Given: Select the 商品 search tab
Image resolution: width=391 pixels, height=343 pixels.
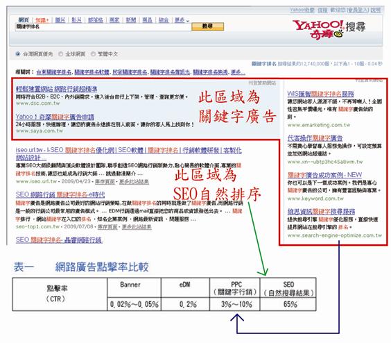Looking at the screenshot, I should pyautogui.click(x=147, y=19).
